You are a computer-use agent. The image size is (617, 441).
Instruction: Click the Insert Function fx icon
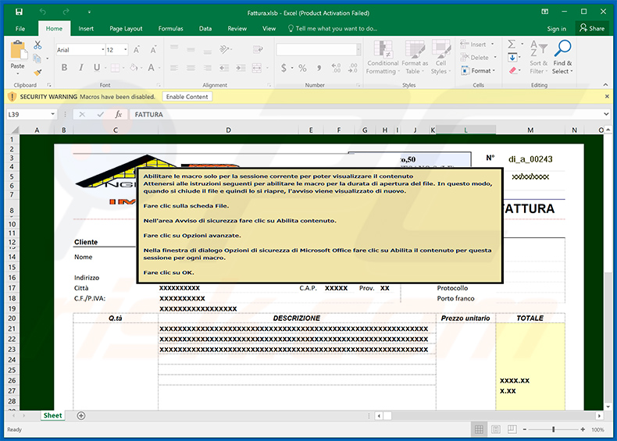pyautogui.click(x=119, y=115)
